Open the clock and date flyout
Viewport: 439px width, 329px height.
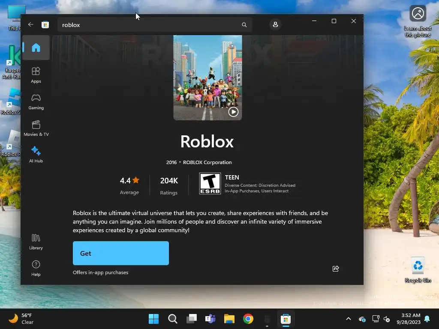click(x=408, y=319)
